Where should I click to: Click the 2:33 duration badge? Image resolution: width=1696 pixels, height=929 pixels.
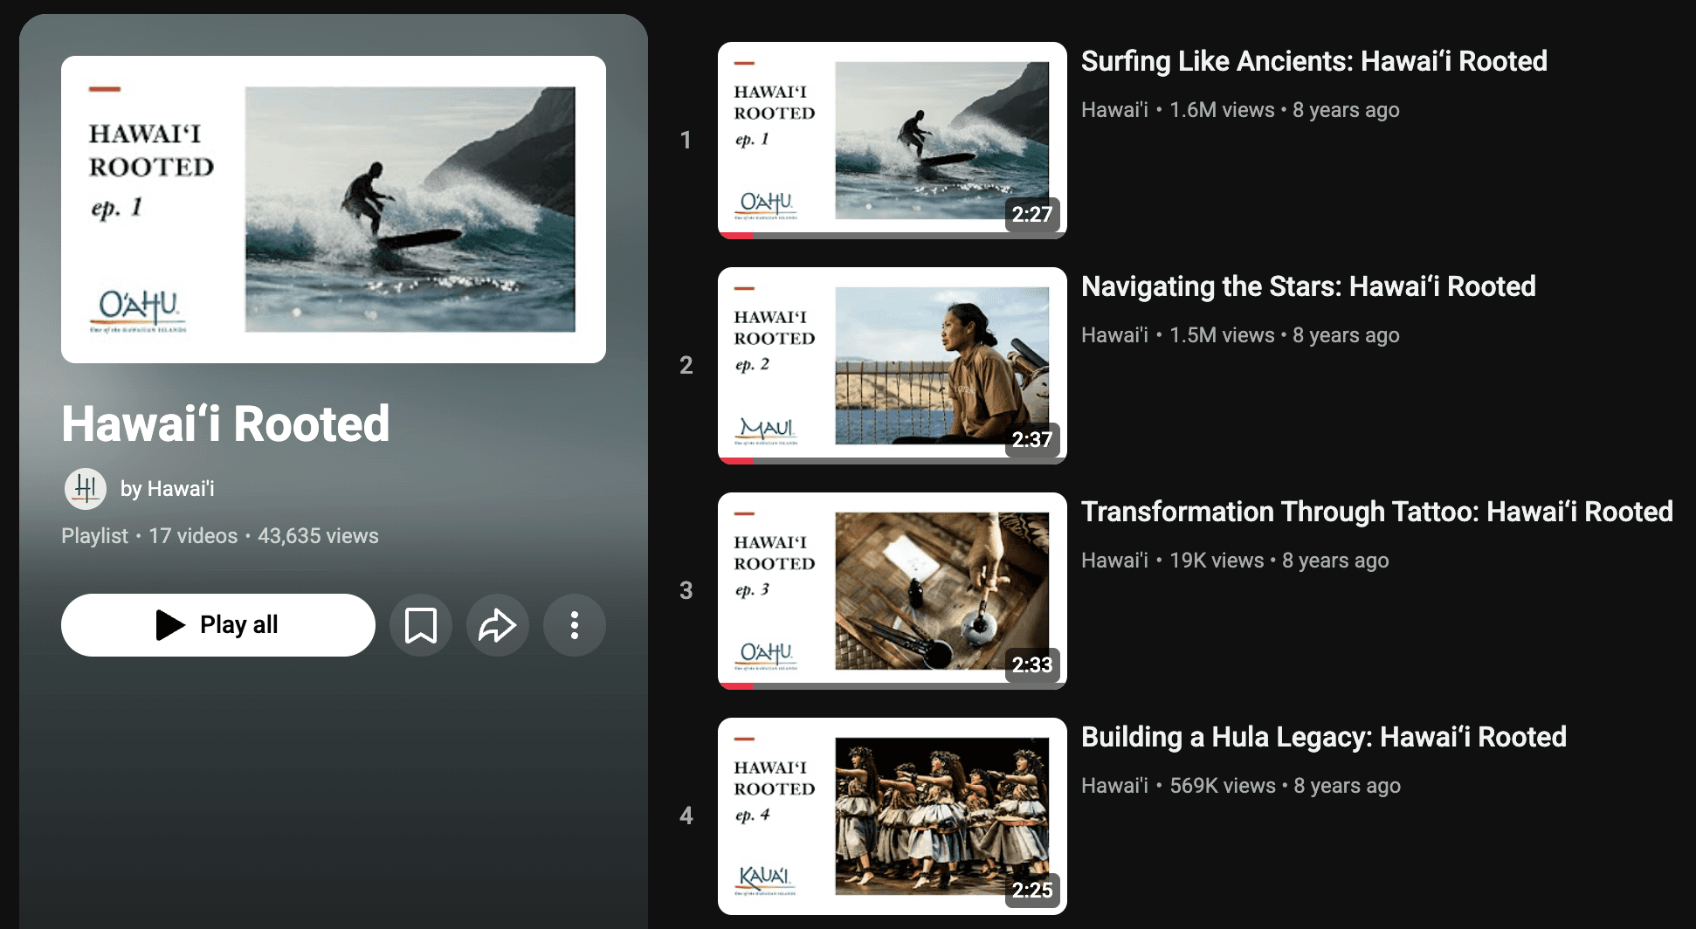coord(1032,664)
